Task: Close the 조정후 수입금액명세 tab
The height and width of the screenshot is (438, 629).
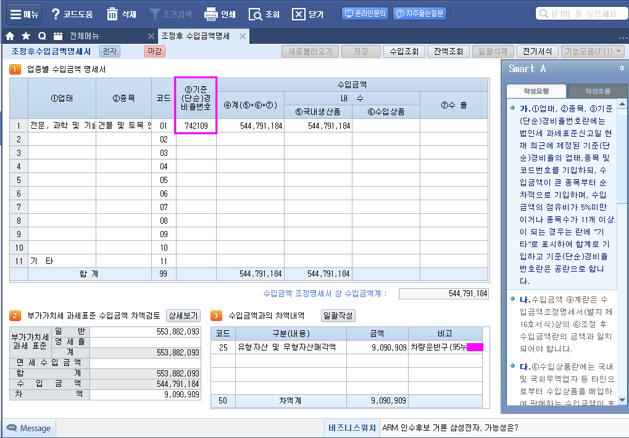Action: click(x=243, y=36)
